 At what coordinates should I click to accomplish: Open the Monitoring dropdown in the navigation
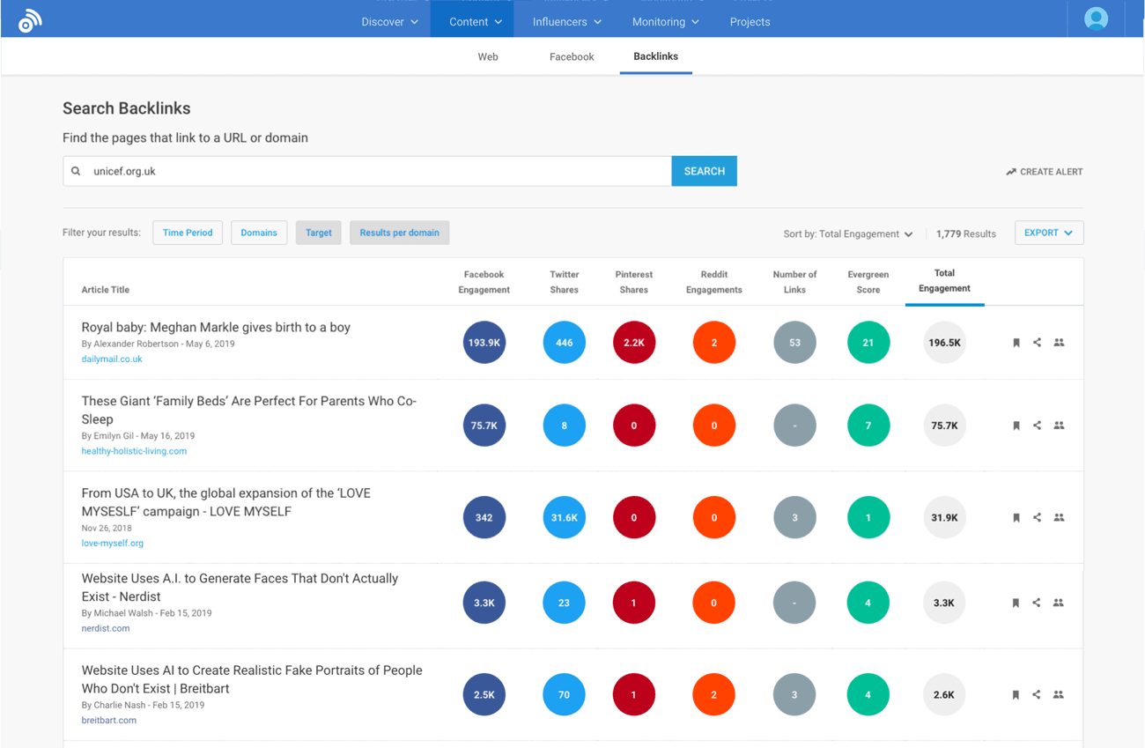pyautogui.click(x=665, y=21)
